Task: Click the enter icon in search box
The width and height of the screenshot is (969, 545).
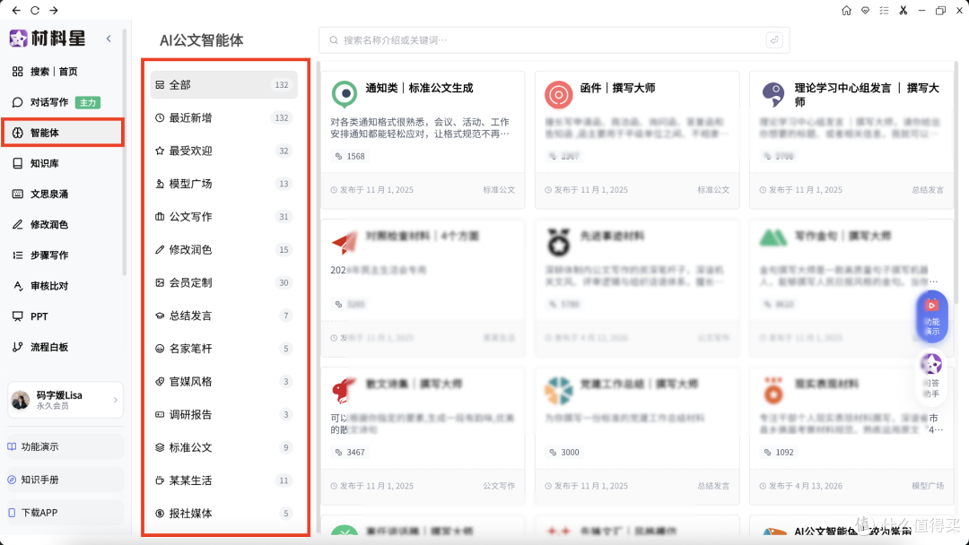Action: coord(773,40)
